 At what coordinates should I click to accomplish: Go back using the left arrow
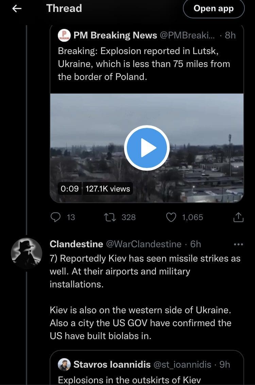[x=17, y=9]
